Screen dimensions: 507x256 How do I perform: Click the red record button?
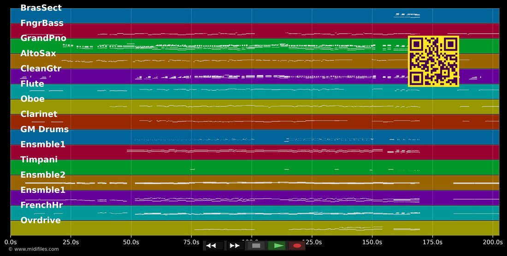(x=297, y=246)
